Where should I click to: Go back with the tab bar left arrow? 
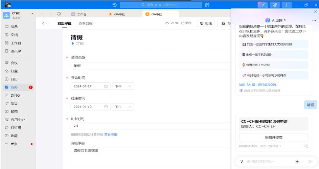(x=43, y=14)
